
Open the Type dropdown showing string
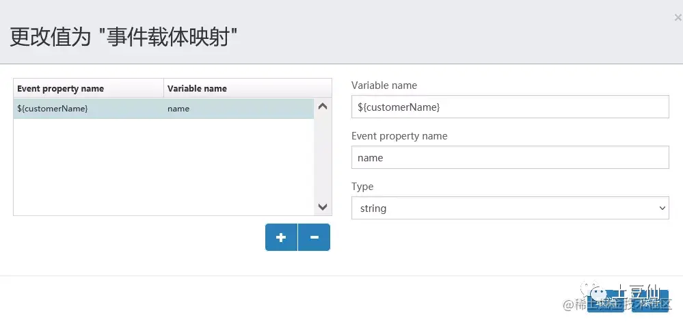pyautogui.click(x=510, y=208)
